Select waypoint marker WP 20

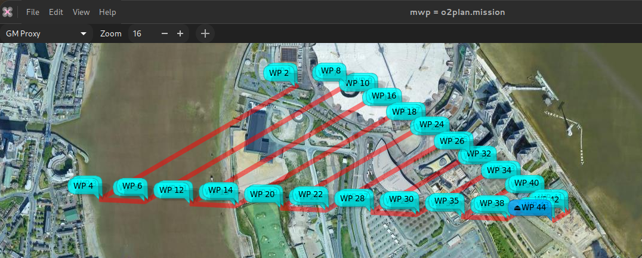pyautogui.click(x=263, y=194)
